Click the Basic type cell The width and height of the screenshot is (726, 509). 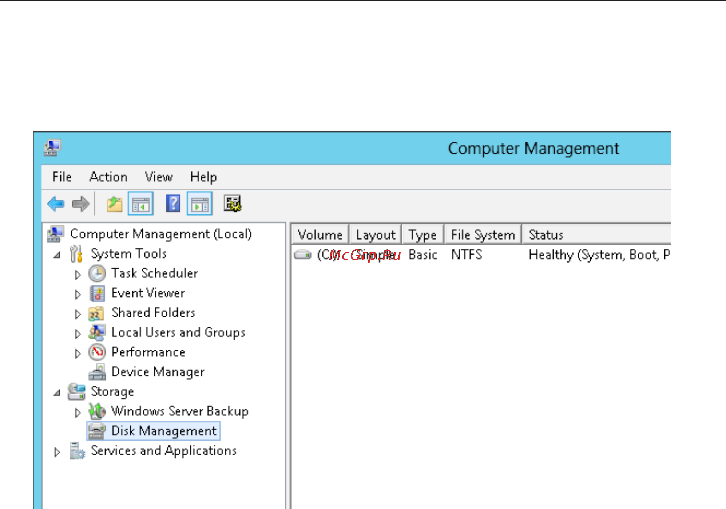pyautogui.click(x=423, y=254)
